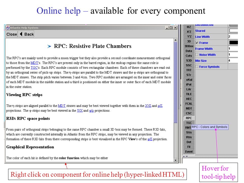244x183 pixels.
Task: Select the TILE tab
Action: 189,94
